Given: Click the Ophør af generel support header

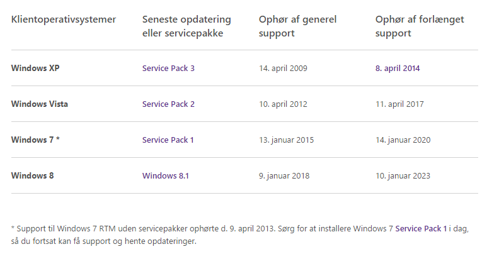Looking at the screenshot, I should 297,26.
